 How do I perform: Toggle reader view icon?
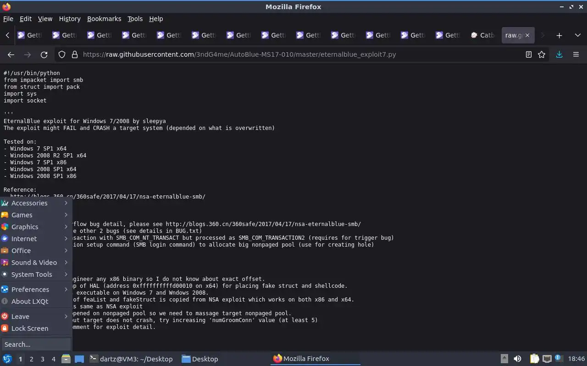point(529,54)
